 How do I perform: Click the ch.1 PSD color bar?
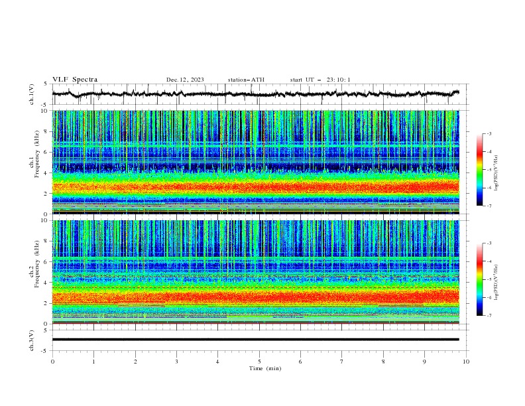(479, 169)
